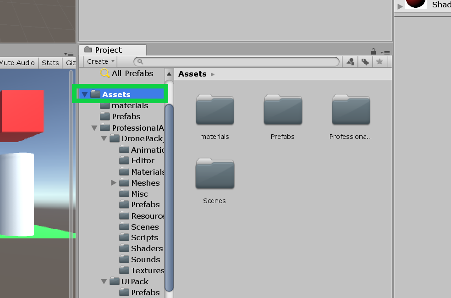Image resolution: width=451 pixels, height=298 pixels.
Task: Expand the Meshes folder in the tree
Action: tap(114, 183)
